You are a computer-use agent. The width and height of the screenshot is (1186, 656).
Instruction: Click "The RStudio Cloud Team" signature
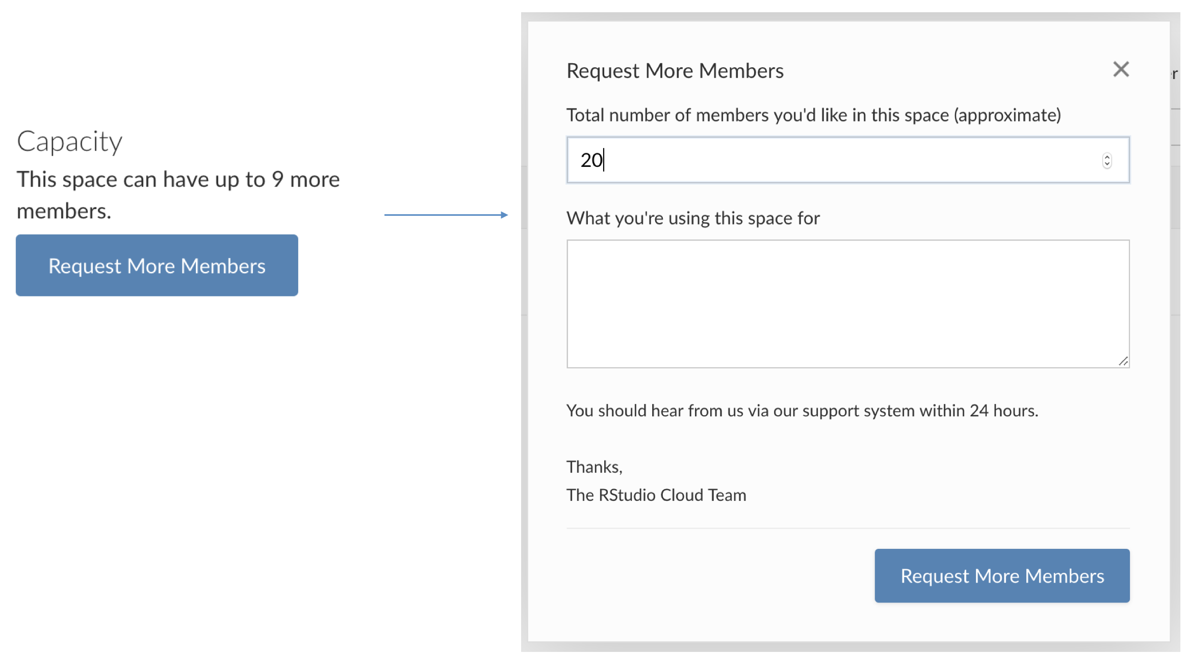pos(656,495)
